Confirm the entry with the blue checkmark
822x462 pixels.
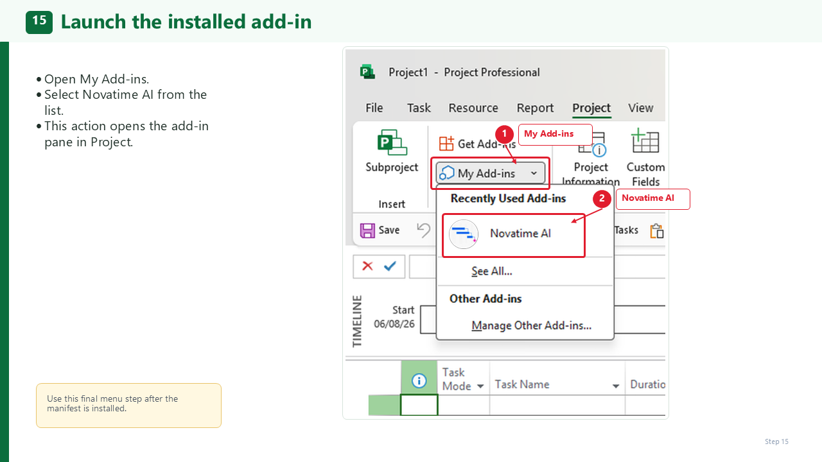point(390,266)
